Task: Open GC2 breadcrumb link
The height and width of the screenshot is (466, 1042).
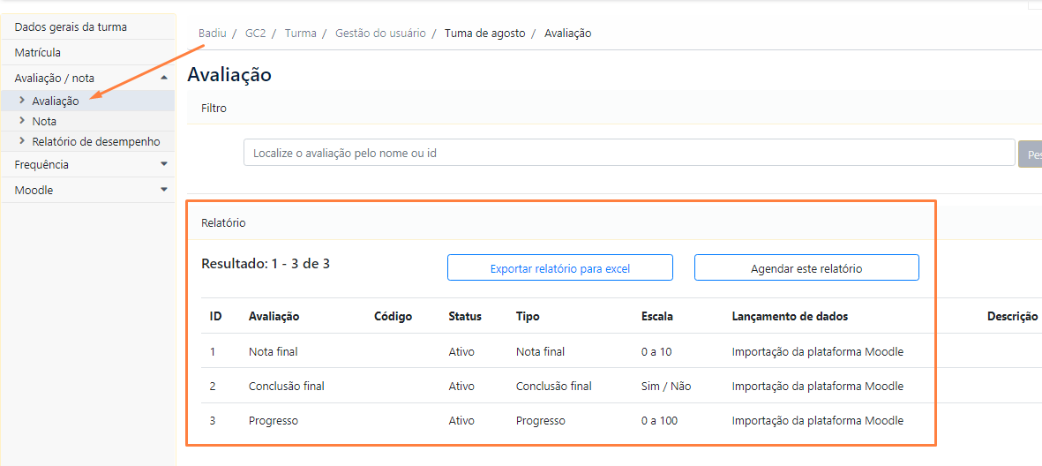Action: (255, 34)
